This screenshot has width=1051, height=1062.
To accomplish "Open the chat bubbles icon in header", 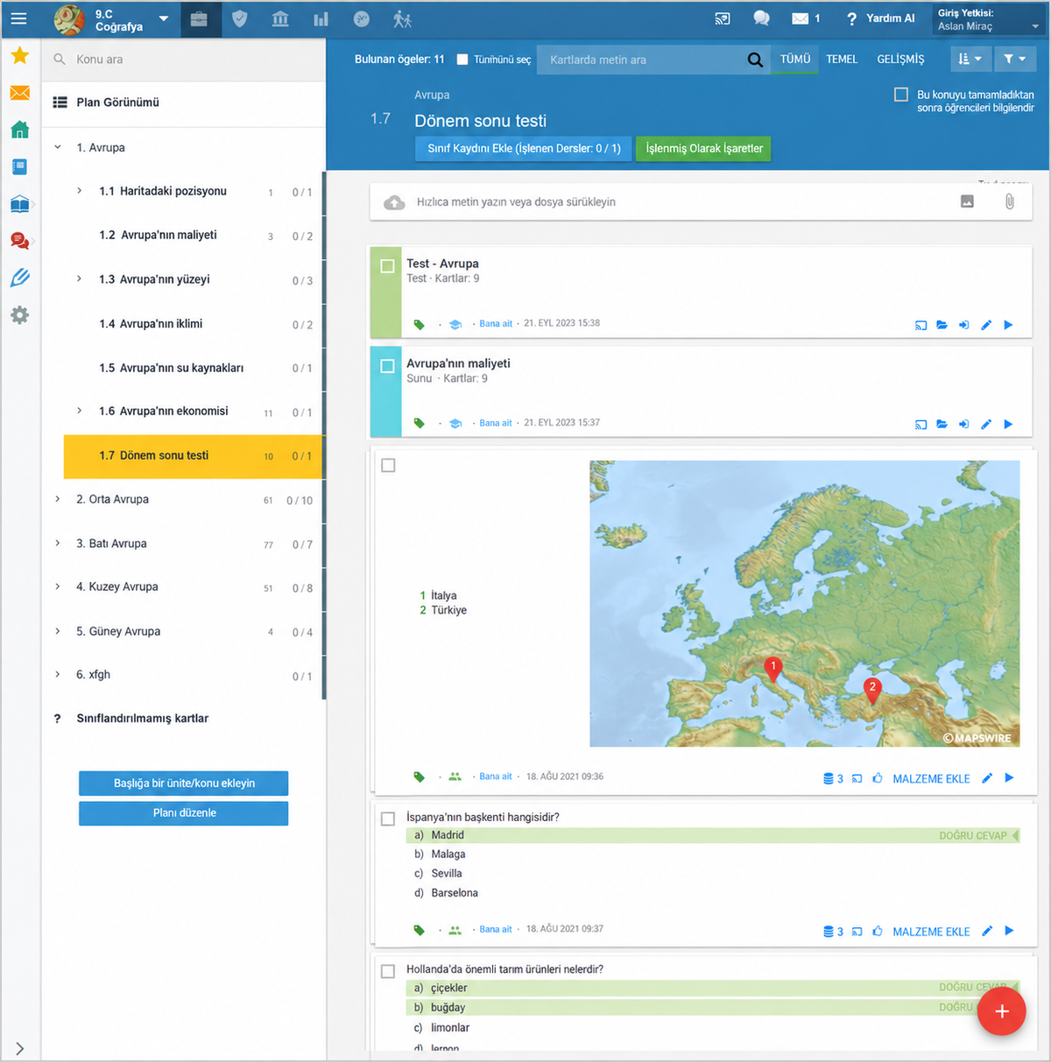I will (761, 18).
